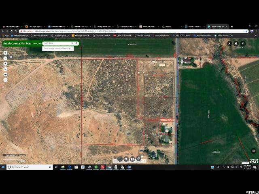Click the Not secure site warning

(26, 31)
